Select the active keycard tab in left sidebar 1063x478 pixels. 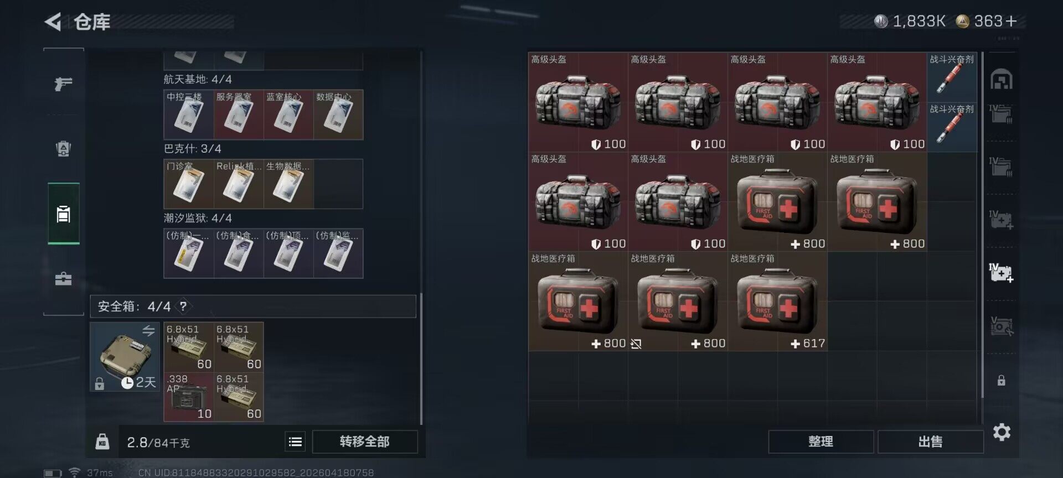[x=64, y=214]
